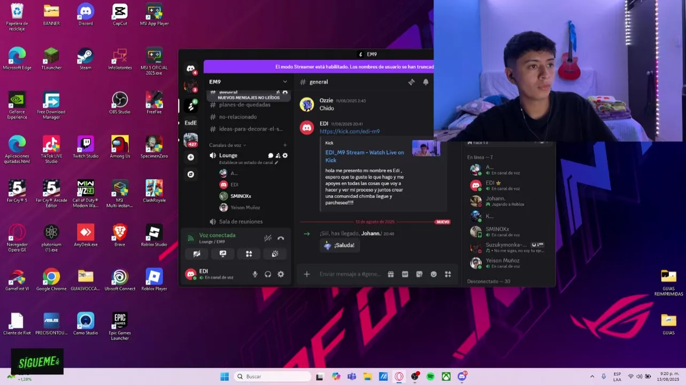Set a channel status for Lounge
Screen dimensions: 686x385
click(x=249, y=163)
